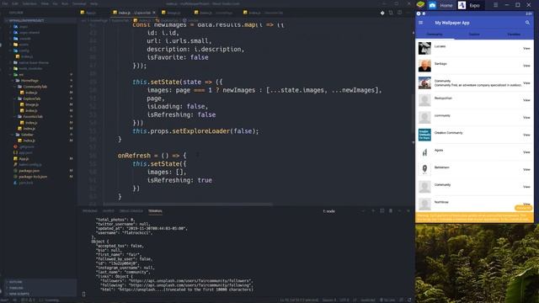The height and width of the screenshot is (303, 539).
Task: Open package-lock.json in the explorer tree
Action: coord(33,177)
